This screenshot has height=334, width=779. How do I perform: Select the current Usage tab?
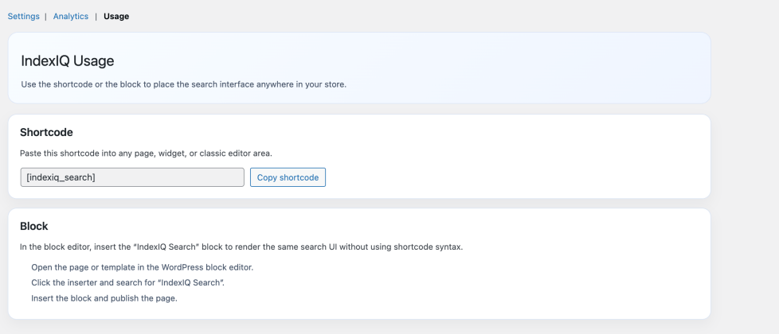[116, 16]
